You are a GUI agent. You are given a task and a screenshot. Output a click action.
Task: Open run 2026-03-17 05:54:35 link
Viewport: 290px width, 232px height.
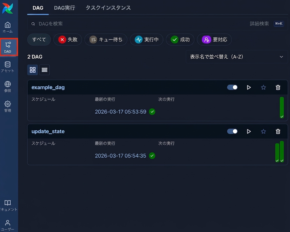[x=121, y=156]
